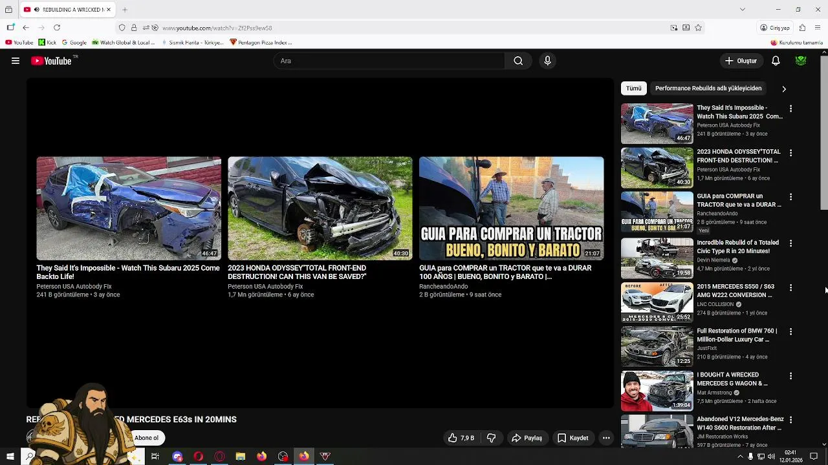The image size is (828, 465).
Task: View site information padlock icon
Action: [x=134, y=28]
